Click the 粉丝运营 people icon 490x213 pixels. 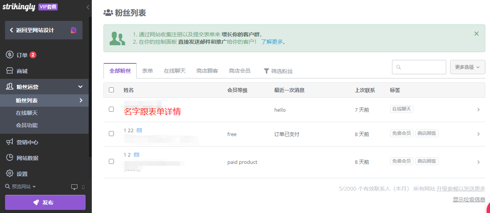[x=10, y=87]
